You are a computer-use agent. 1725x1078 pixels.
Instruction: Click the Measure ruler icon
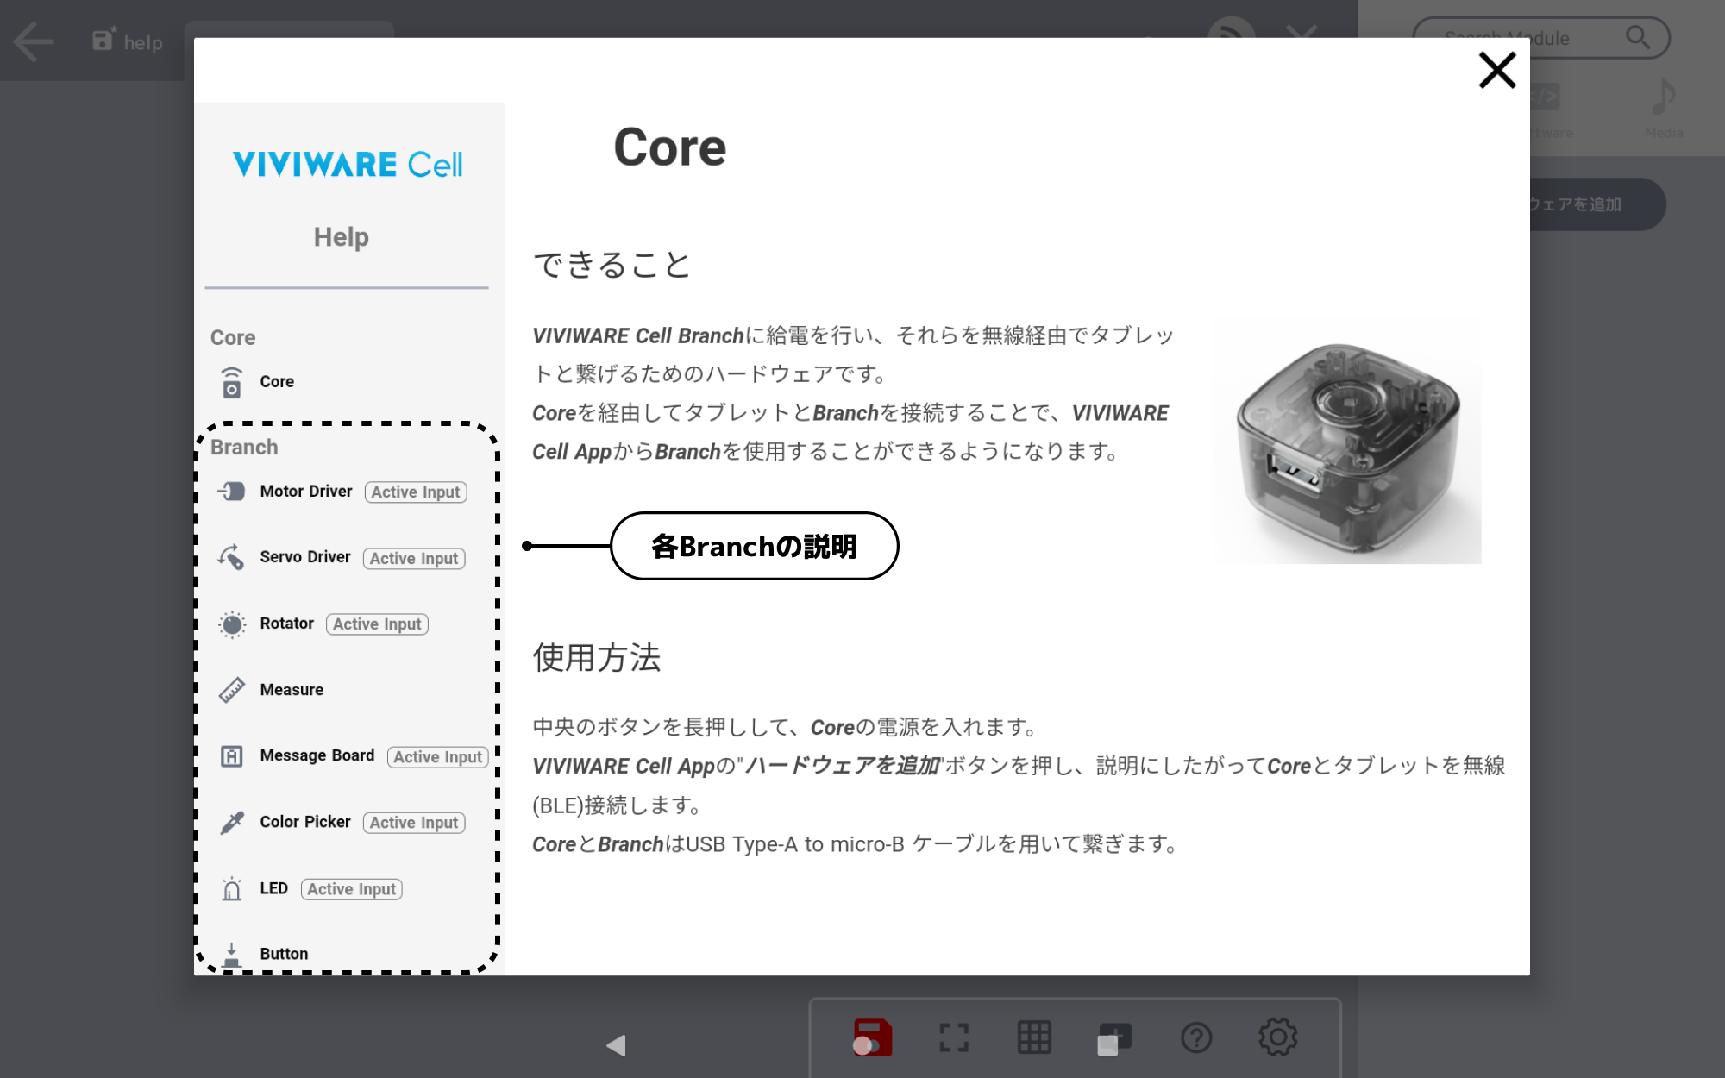tap(231, 689)
